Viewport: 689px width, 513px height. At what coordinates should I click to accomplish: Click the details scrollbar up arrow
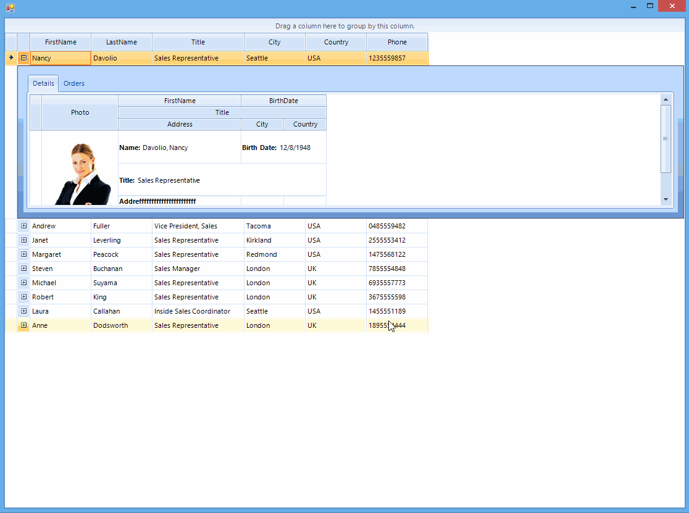tap(666, 100)
